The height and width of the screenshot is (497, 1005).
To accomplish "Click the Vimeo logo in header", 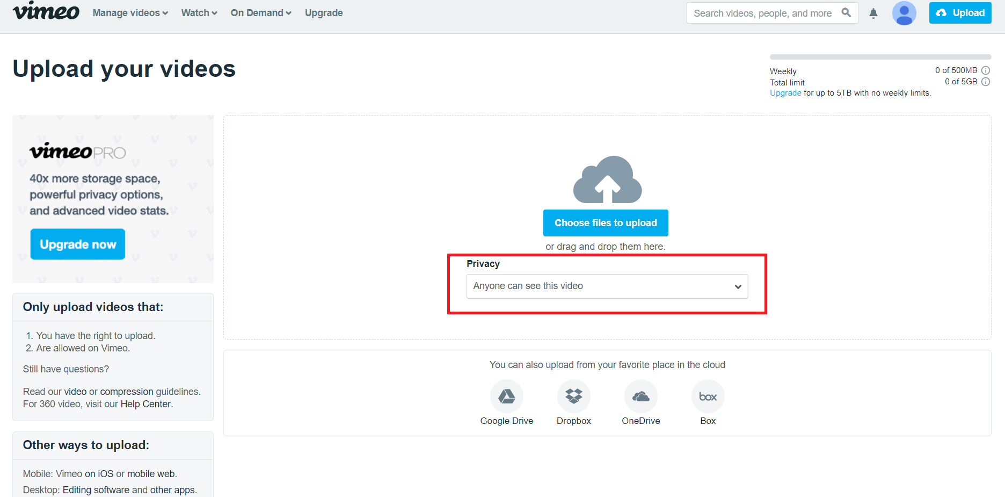I will coord(46,11).
